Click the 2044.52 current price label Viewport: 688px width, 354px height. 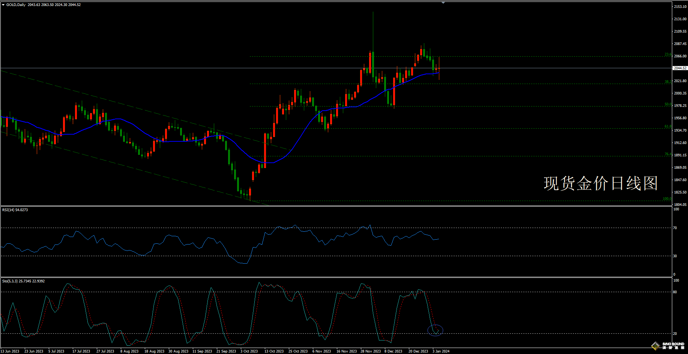(680, 68)
